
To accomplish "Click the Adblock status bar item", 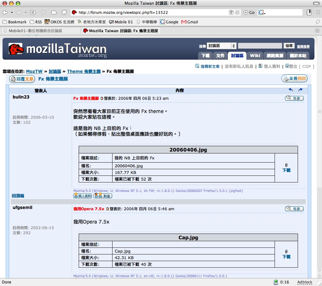I will (304, 282).
